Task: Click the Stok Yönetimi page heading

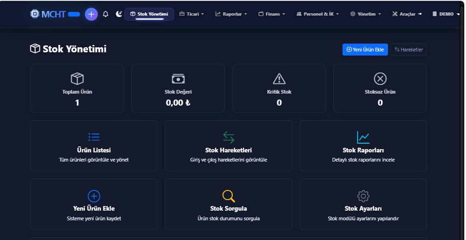Action: [74, 49]
